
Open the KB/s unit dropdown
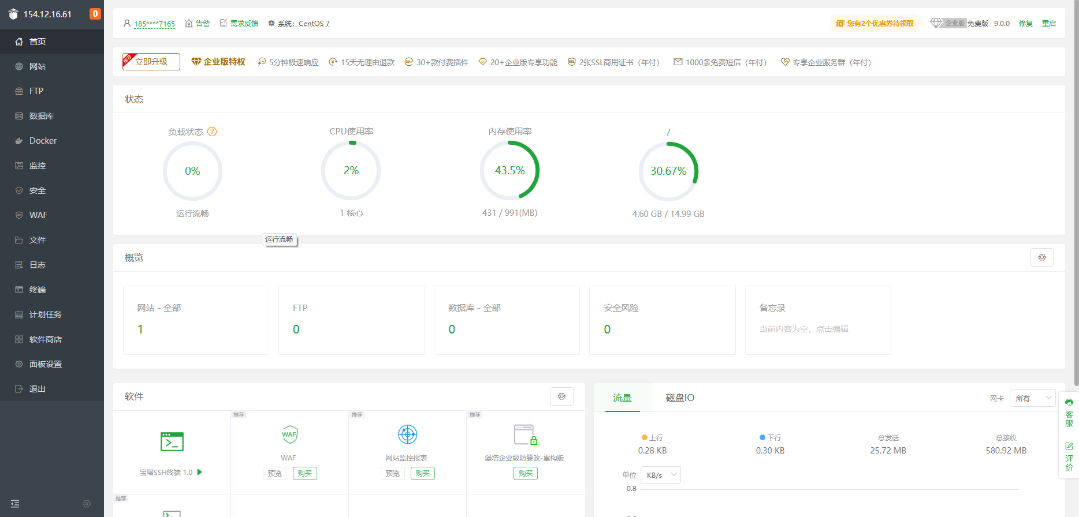click(x=661, y=475)
